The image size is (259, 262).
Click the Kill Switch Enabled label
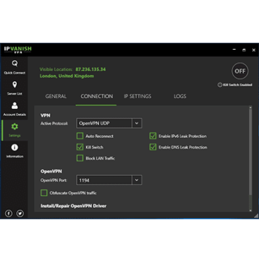238,85
